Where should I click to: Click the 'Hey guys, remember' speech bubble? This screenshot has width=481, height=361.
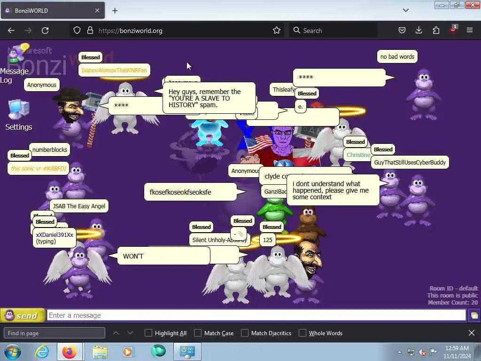pyautogui.click(x=209, y=98)
